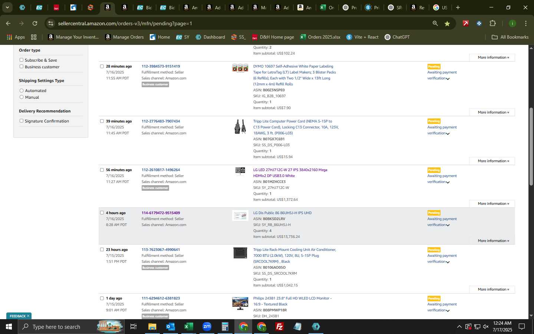This screenshot has width=534, height=334.
Task: Open Apps bookmark shortcut
Action: coord(16,37)
